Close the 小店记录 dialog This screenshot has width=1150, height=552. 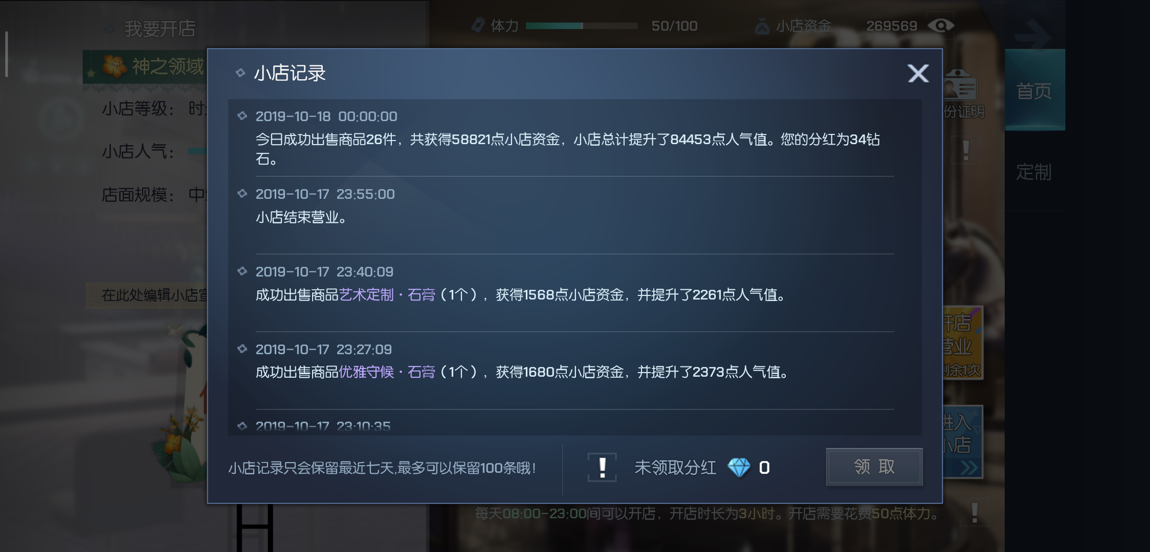click(918, 74)
